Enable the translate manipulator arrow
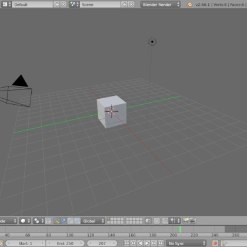This screenshot has height=247, width=247. [x=64, y=221]
